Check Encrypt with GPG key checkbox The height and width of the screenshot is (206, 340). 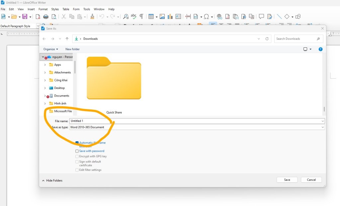77,156
